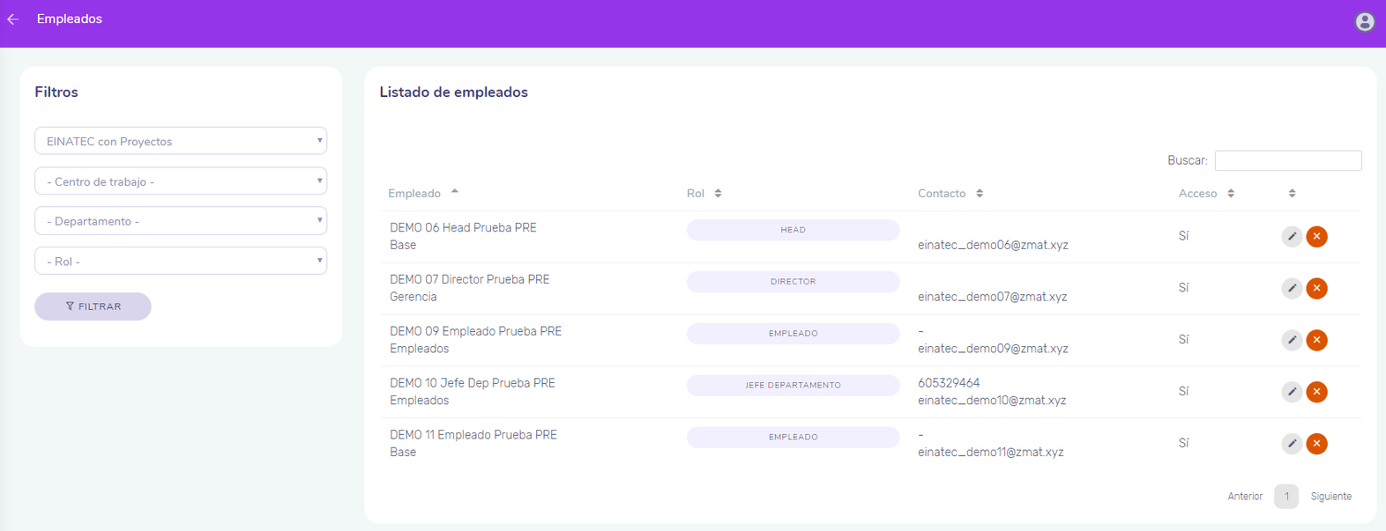Click the back arrow in header
The height and width of the screenshot is (531, 1386).
13,19
